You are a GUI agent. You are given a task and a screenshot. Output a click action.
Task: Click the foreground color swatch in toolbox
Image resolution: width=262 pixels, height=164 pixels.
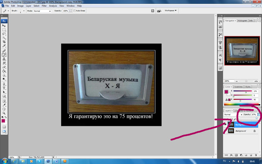(x=3, y=121)
